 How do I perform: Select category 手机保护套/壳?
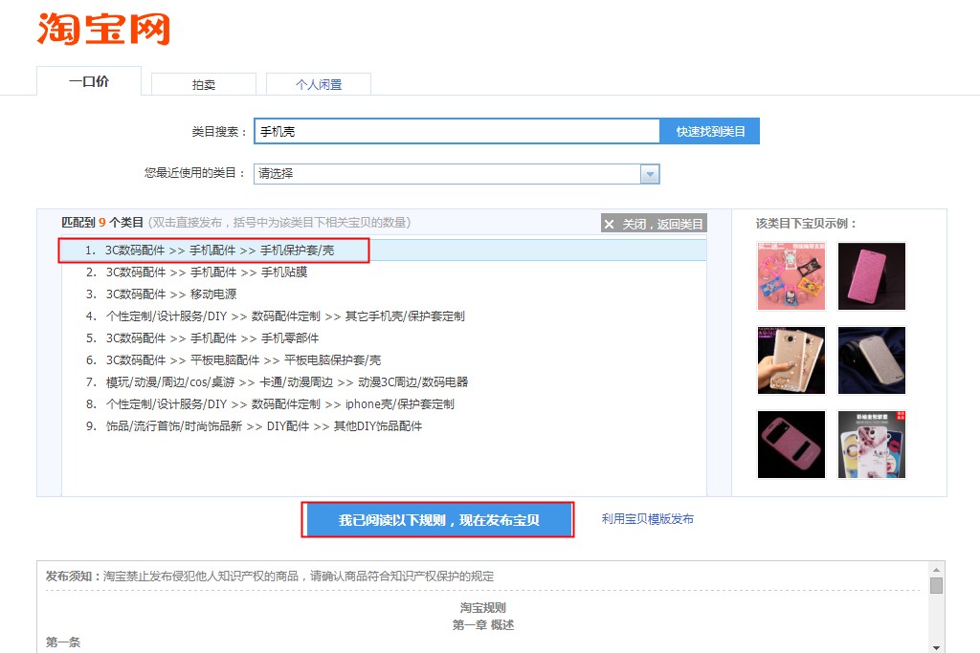[385, 250]
